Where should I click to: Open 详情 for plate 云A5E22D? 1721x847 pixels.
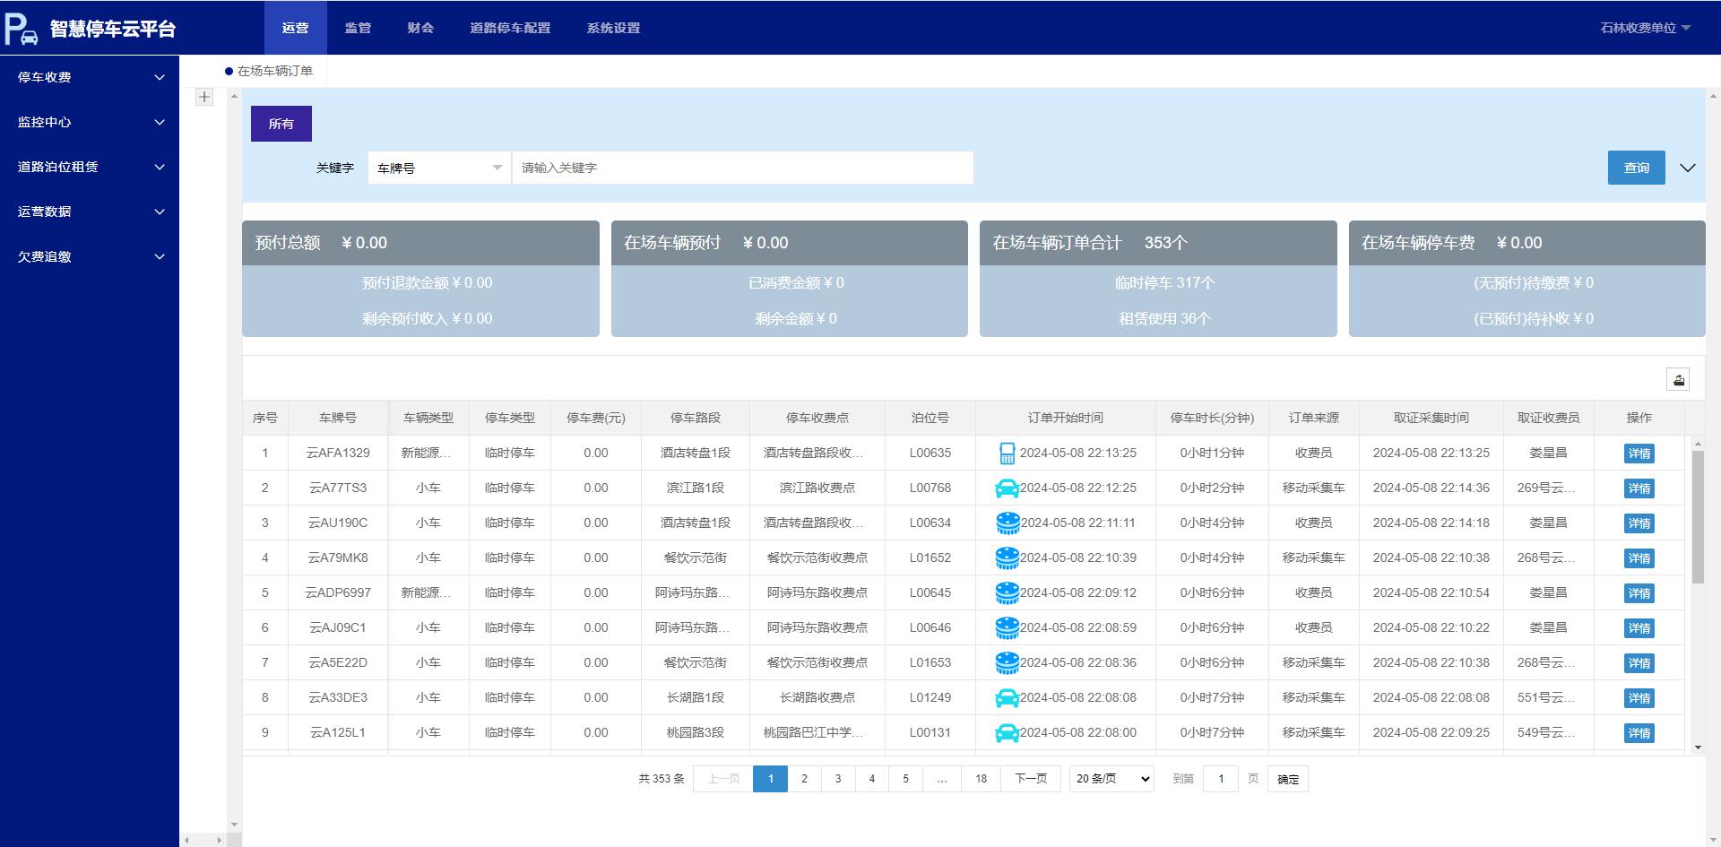click(x=1639, y=663)
